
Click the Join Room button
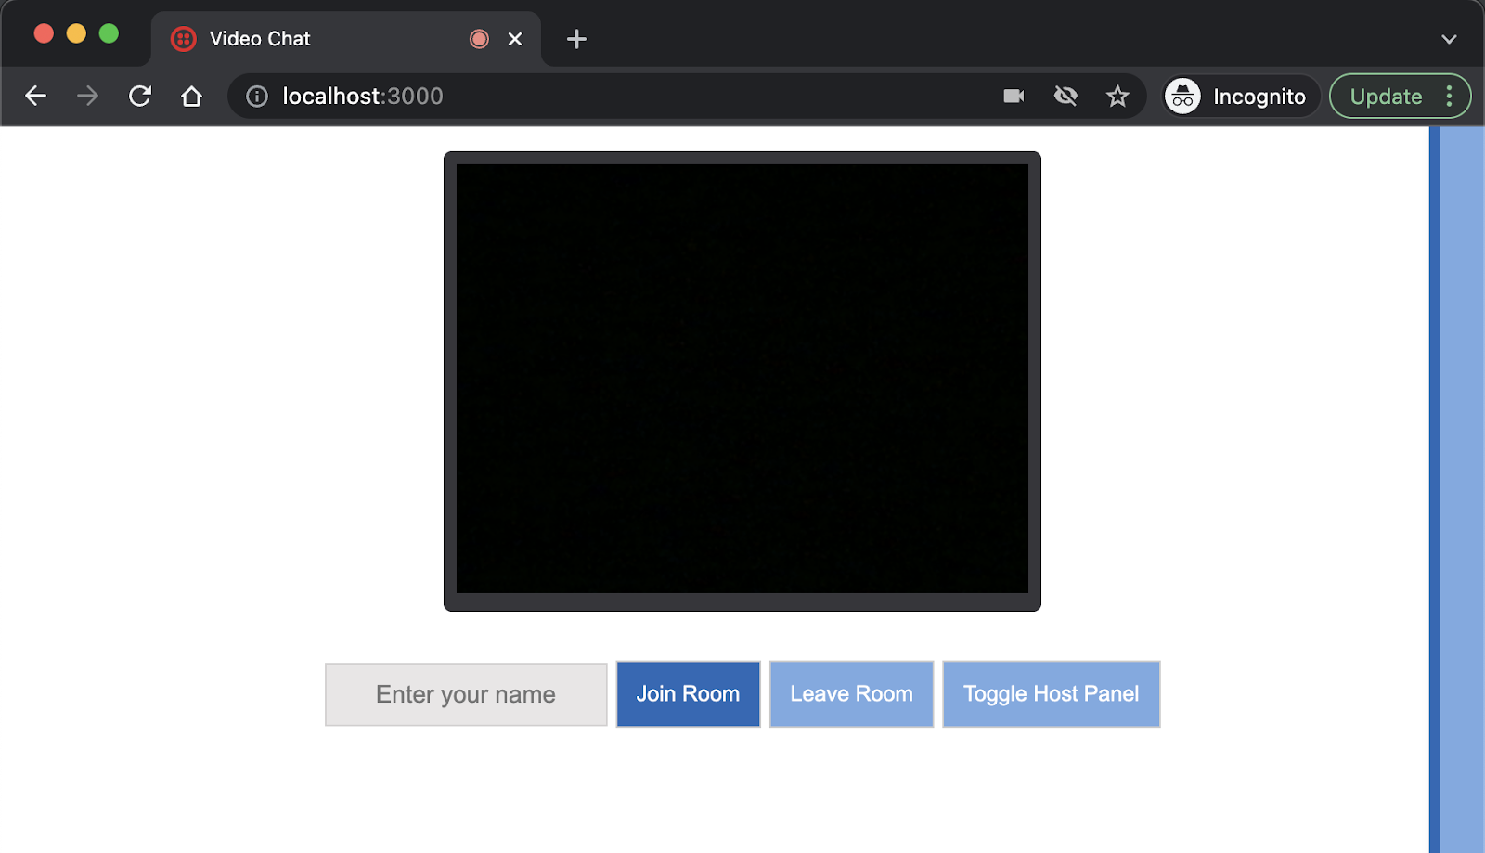pos(689,694)
